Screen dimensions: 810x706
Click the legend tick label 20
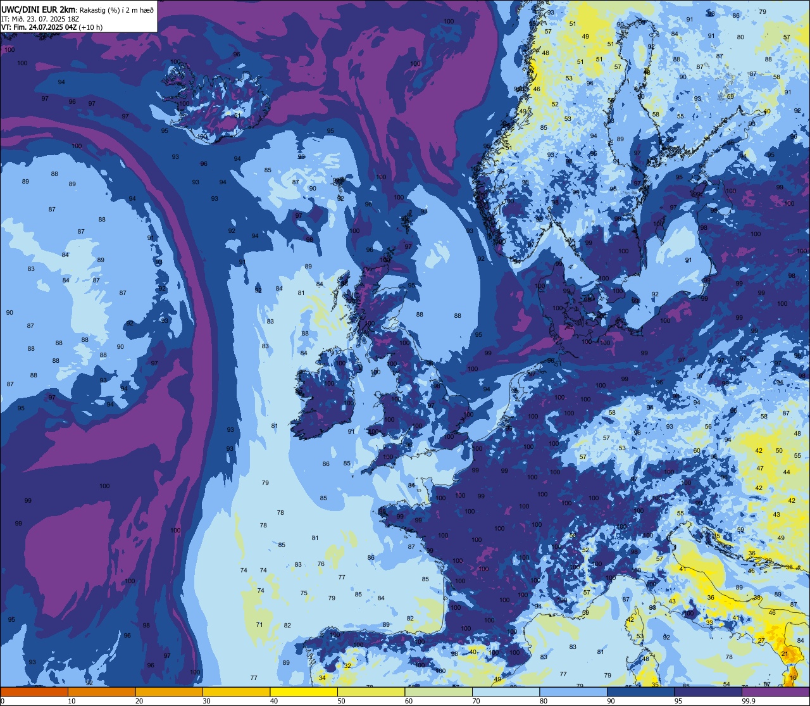click(139, 701)
